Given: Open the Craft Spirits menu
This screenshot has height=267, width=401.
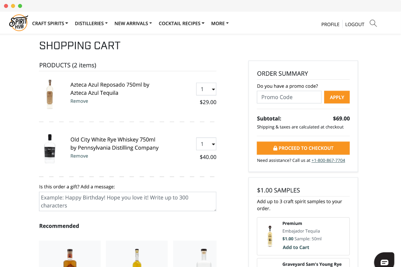Looking at the screenshot, I should click(x=50, y=23).
